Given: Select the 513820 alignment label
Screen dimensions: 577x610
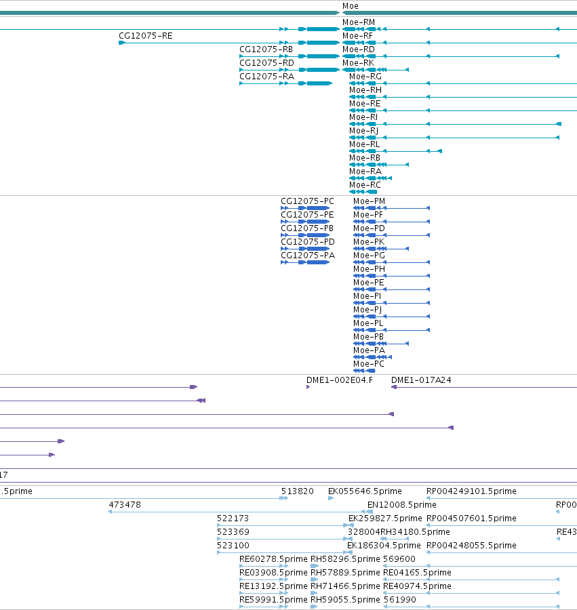Looking at the screenshot, I should pyautogui.click(x=297, y=492).
